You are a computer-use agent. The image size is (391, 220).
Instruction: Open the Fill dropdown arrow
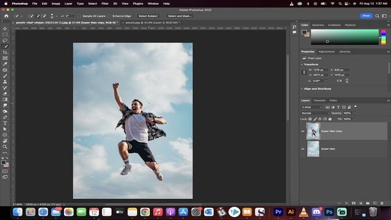click(x=354, y=119)
